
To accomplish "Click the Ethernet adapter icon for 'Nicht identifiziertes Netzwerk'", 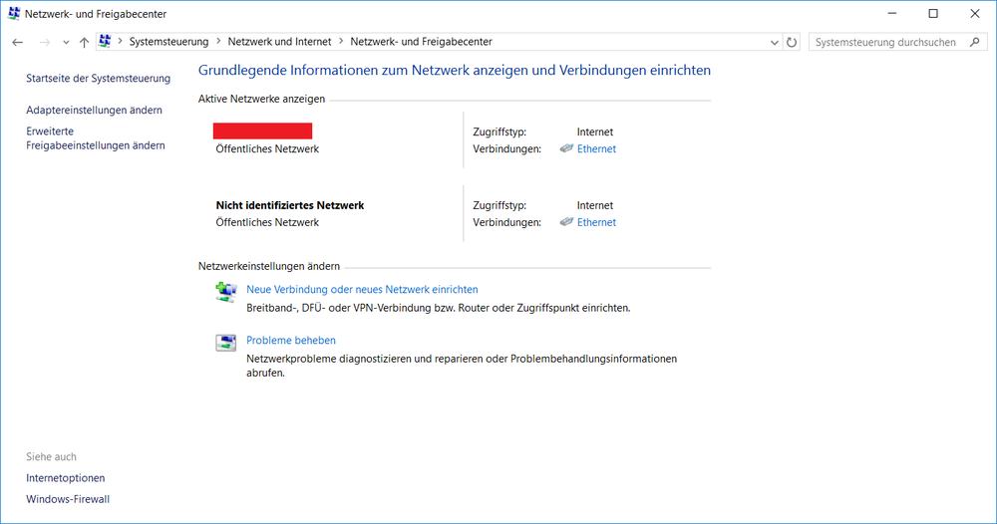I will tap(566, 222).
